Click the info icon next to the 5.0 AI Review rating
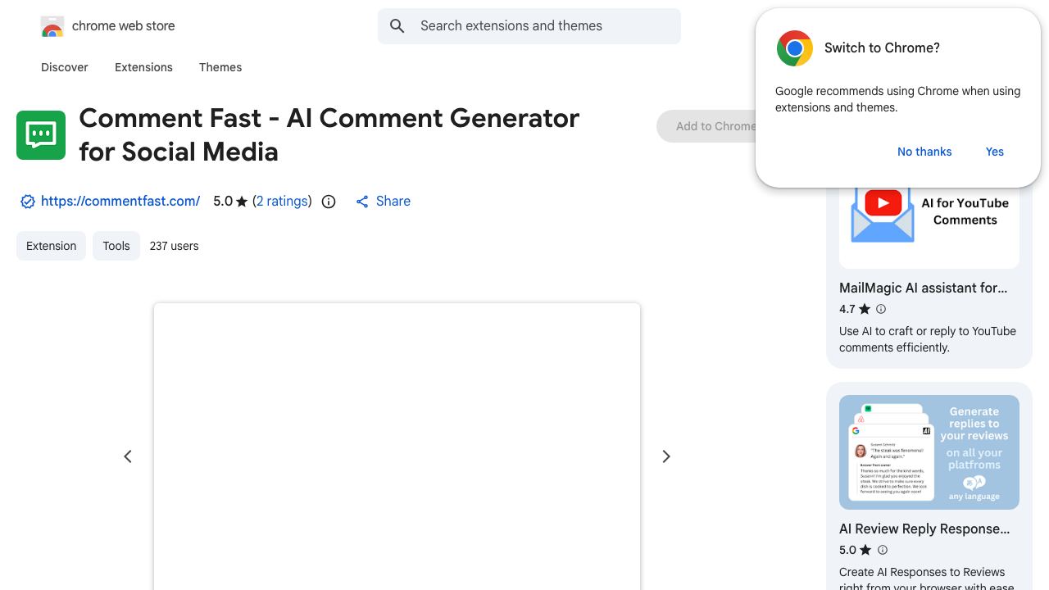Viewport: 1049px width, 590px height. 883,550
